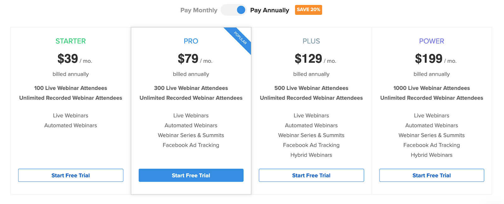Toggle the monthly/annual billing switch
This screenshot has height=204, width=504.
(233, 10)
